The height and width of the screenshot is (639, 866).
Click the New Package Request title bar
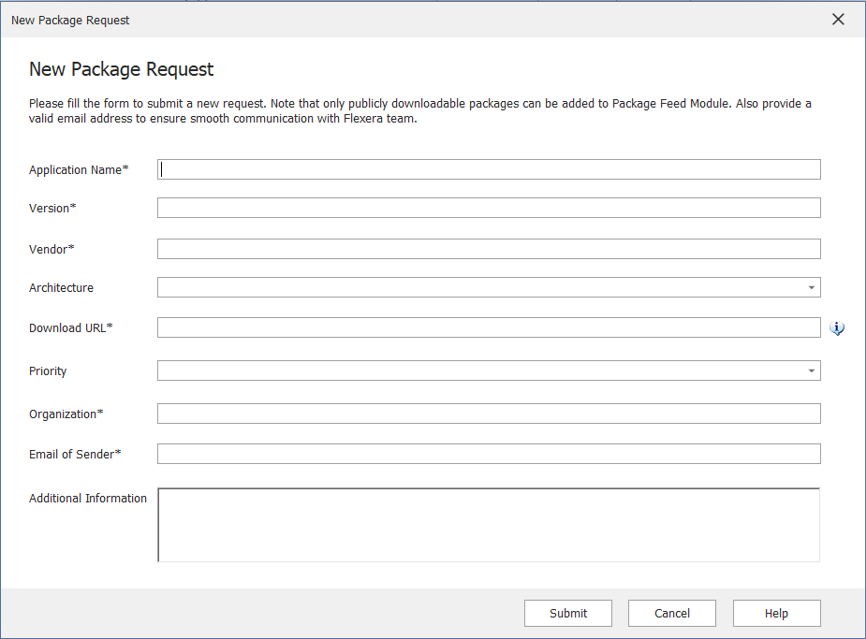tap(374, 19)
